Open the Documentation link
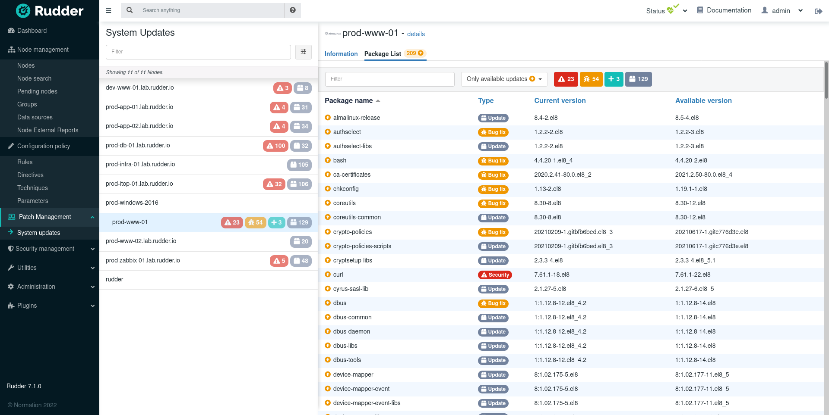The width and height of the screenshot is (829, 415). pyautogui.click(x=724, y=10)
